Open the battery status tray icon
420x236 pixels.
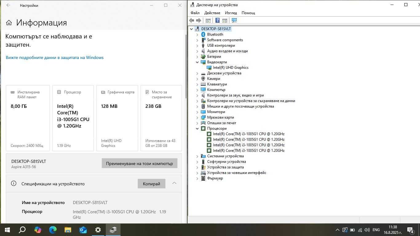point(352,230)
